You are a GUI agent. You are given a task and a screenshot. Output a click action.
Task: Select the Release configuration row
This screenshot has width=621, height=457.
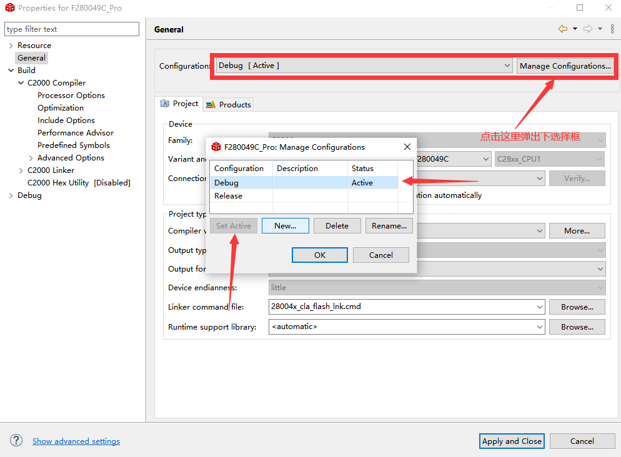pos(304,196)
